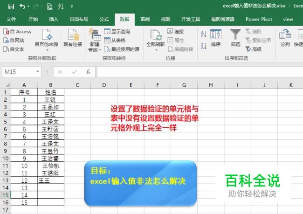Image resolution: width=303 pixels, height=214 pixels.
Task: Select cell containing 王王
Action: click(51, 180)
